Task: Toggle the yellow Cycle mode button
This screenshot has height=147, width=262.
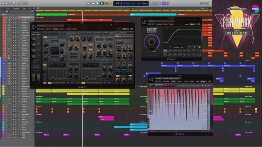Action: tap(110, 3)
